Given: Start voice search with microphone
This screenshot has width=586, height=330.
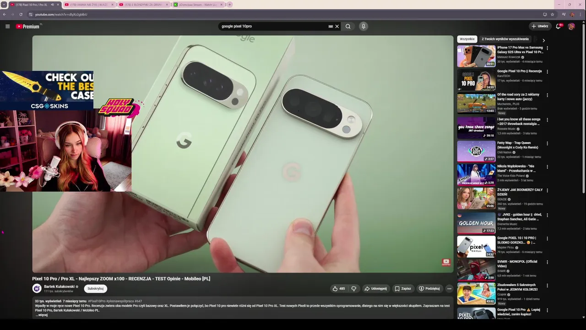Looking at the screenshot, I should [364, 26].
